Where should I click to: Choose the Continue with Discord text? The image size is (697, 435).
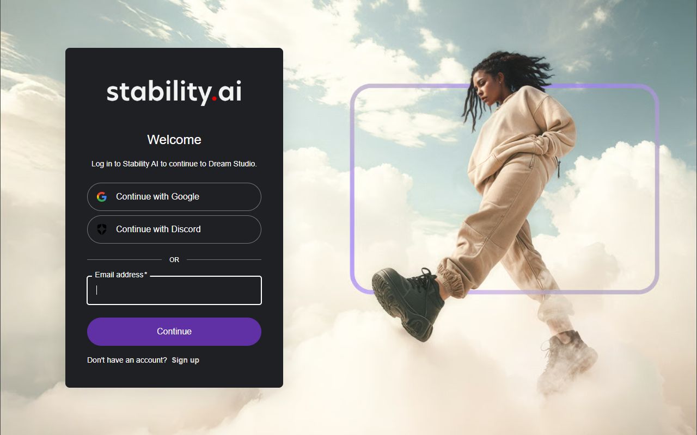click(x=158, y=229)
